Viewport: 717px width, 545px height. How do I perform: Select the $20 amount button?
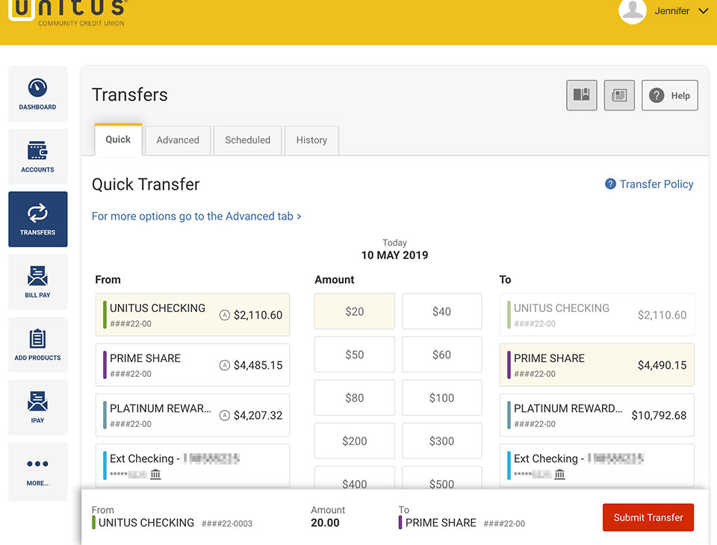[354, 311]
